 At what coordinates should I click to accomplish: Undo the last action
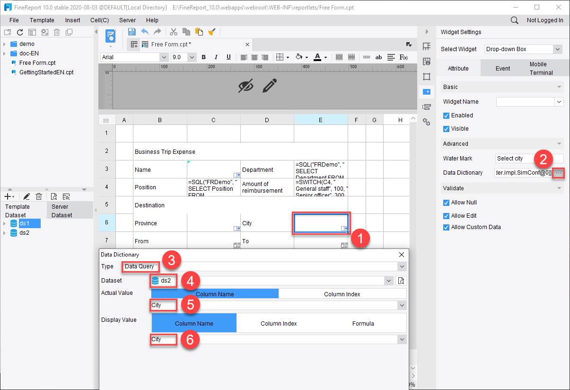click(145, 32)
